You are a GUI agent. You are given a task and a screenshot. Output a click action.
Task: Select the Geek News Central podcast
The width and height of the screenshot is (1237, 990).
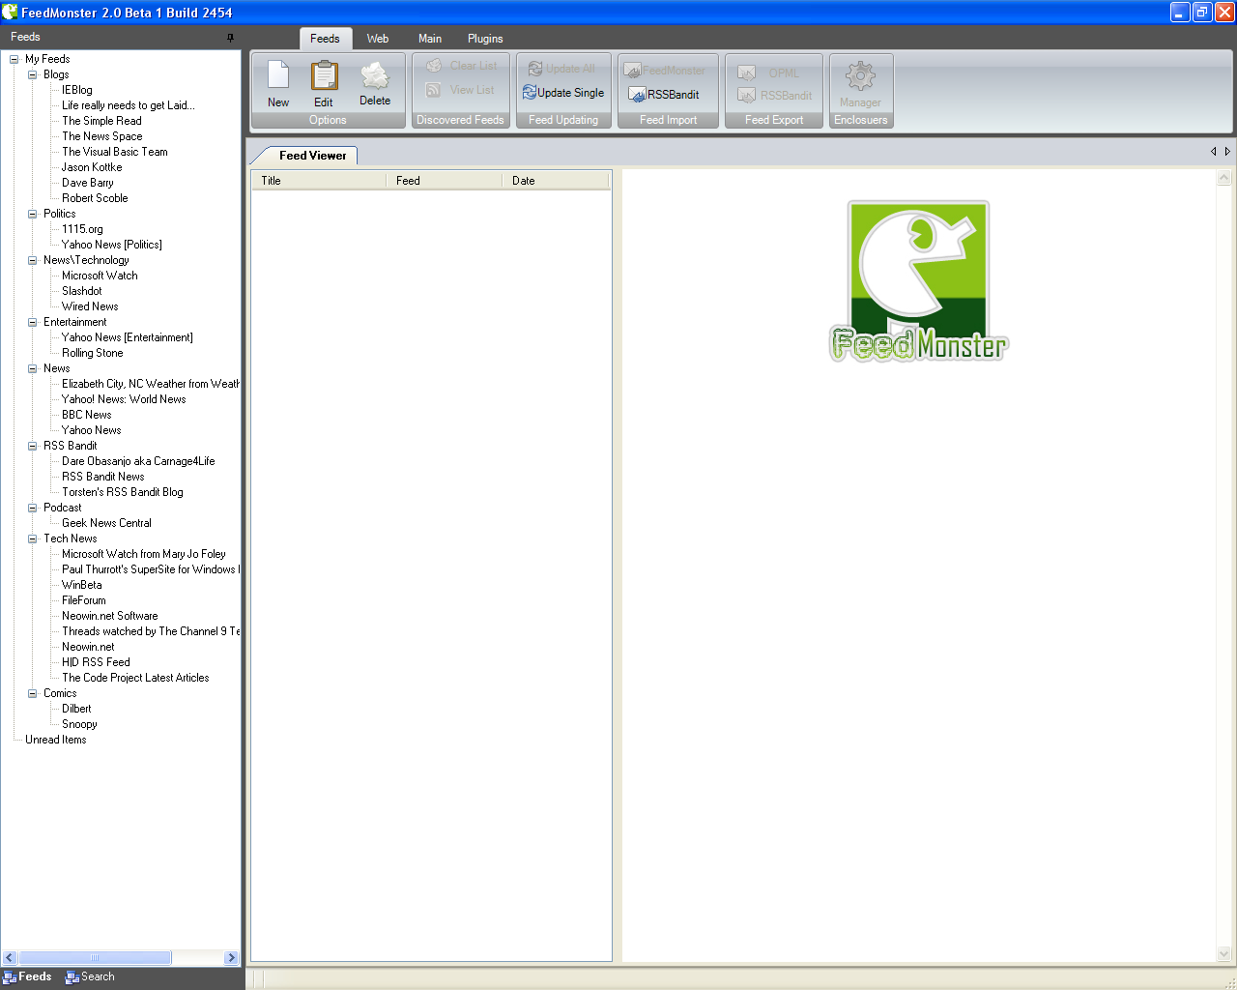click(106, 523)
